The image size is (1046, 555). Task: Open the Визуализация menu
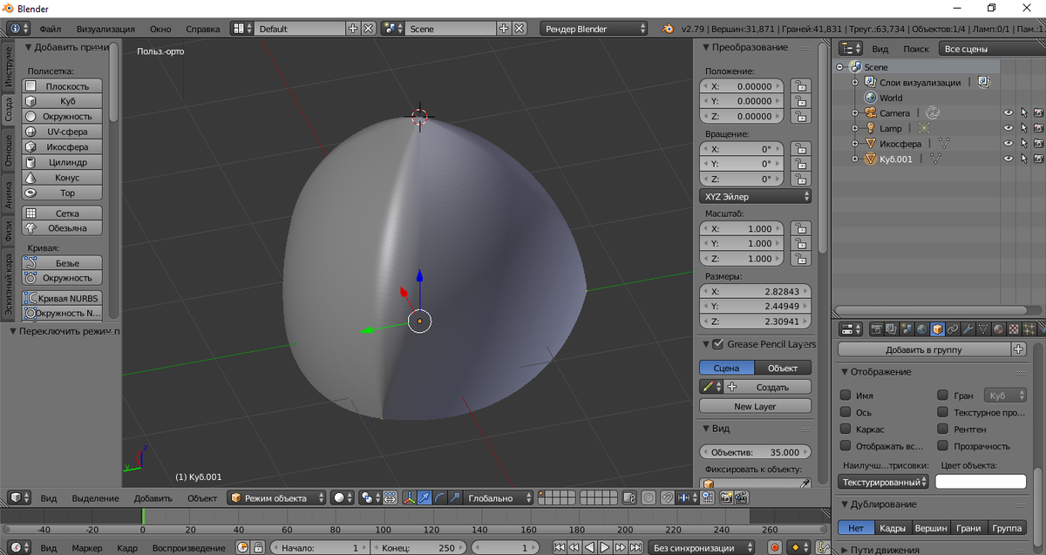tap(105, 29)
